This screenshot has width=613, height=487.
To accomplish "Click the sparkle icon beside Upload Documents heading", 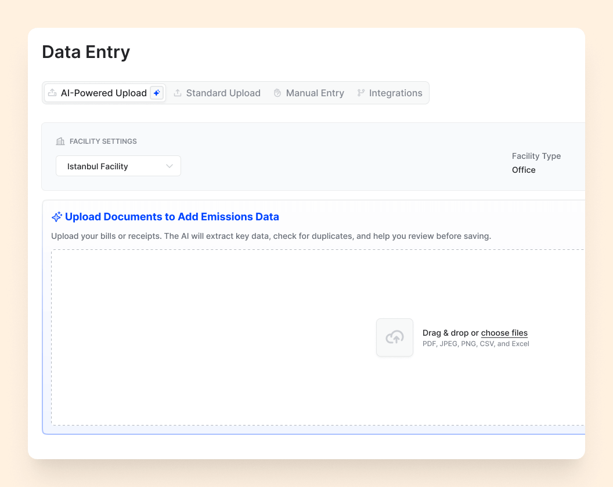I will (x=56, y=217).
